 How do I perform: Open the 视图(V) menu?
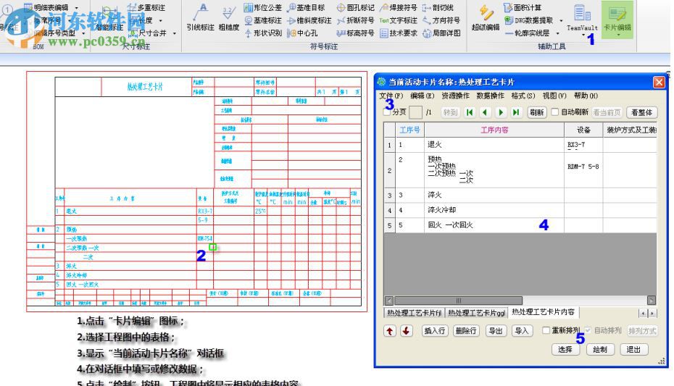(554, 96)
